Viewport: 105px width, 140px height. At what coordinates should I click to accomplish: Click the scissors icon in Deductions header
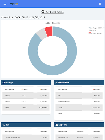[x=57, y=83]
